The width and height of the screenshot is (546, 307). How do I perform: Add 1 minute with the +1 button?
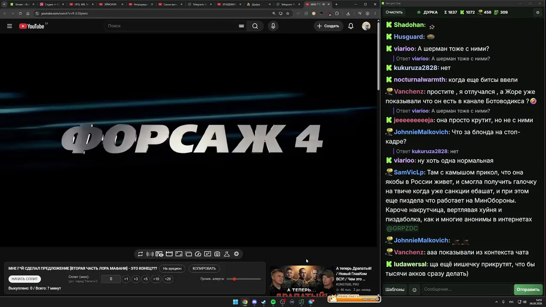126,279
